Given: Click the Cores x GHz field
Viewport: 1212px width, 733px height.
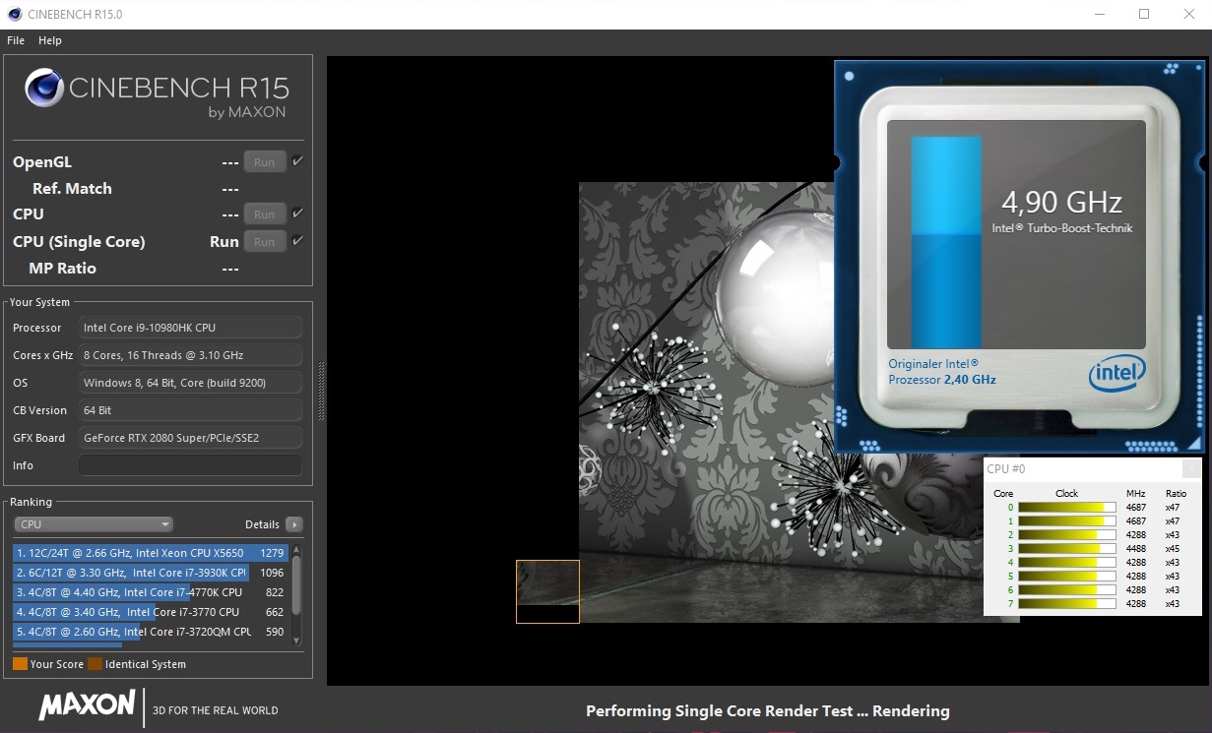Looking at the screenshot, I should [190, 355].
